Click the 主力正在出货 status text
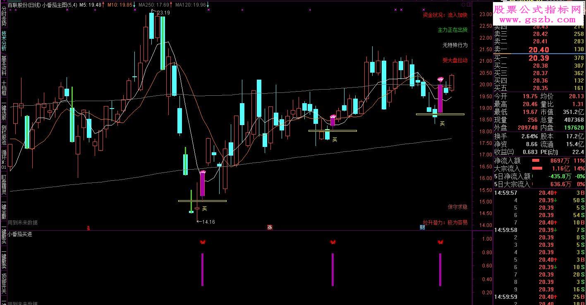The width and height of the screenshot is (586, 305). coord(452,30)
